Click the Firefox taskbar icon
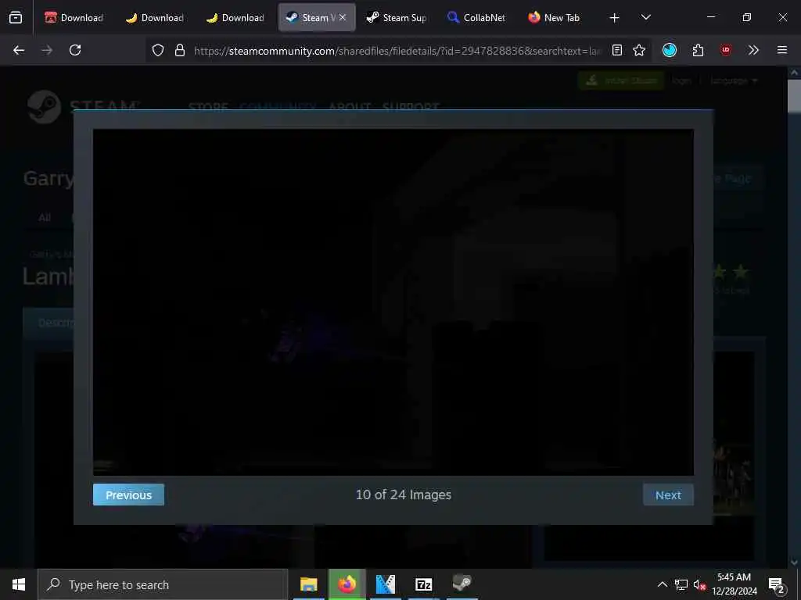 click(x=347, y=584)
